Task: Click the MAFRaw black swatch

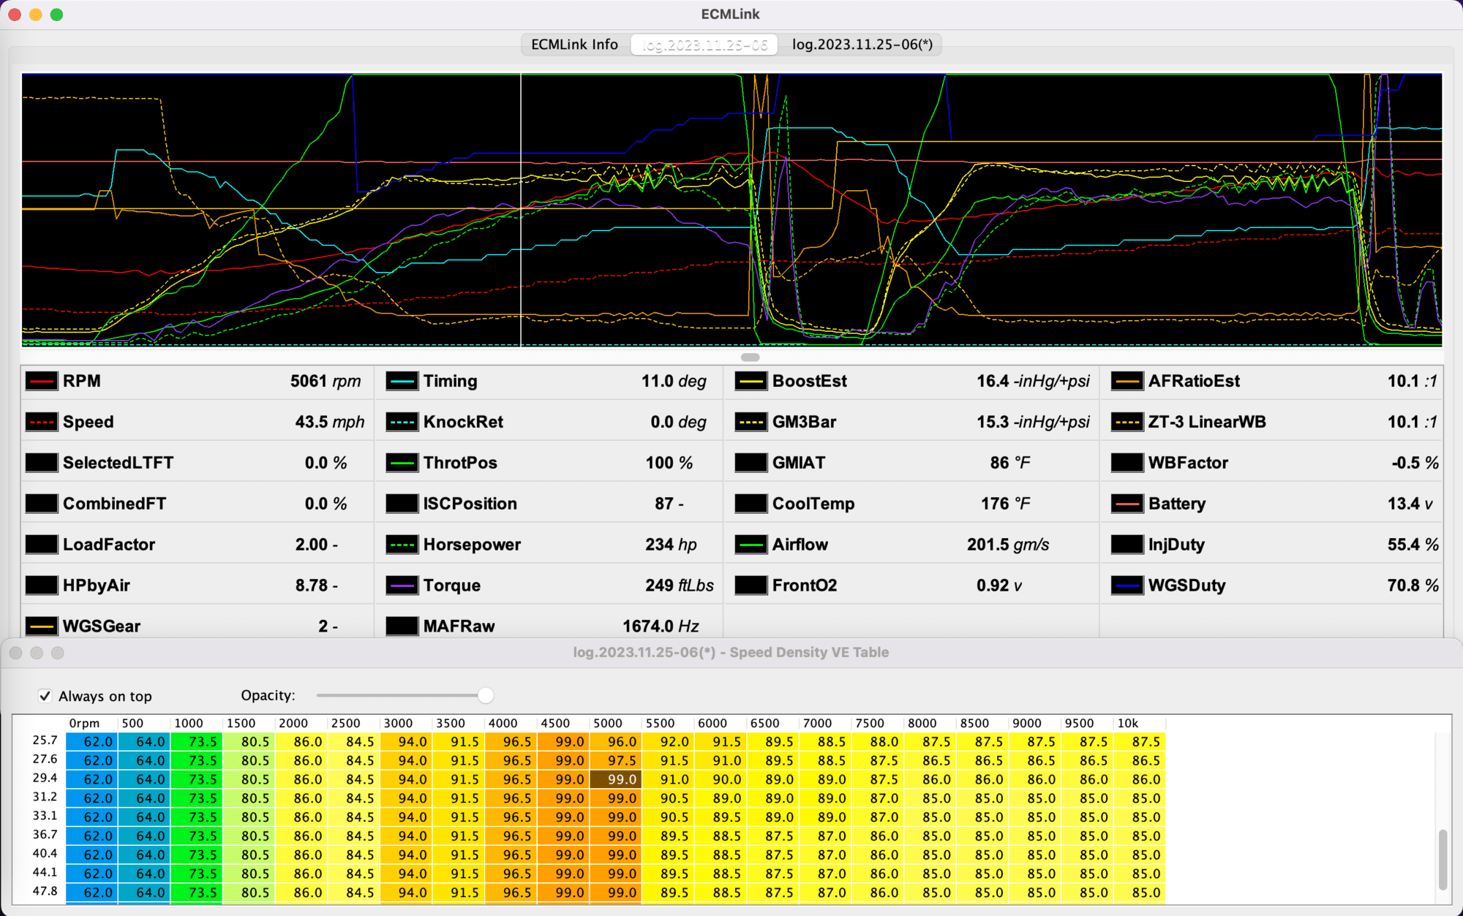Action: tap(402, 627)
